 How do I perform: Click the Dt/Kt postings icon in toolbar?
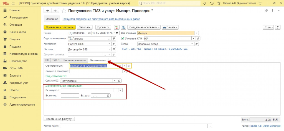pos(116,27)
